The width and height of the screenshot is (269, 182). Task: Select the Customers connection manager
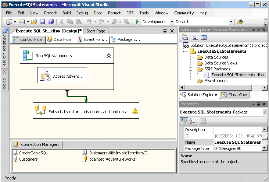[25, 159]
